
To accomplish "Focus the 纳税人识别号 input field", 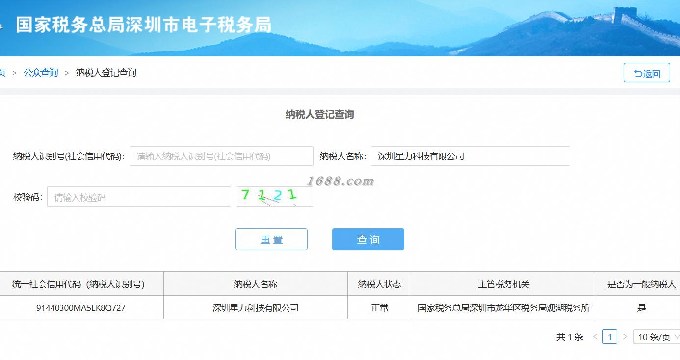I will point(221,156).
